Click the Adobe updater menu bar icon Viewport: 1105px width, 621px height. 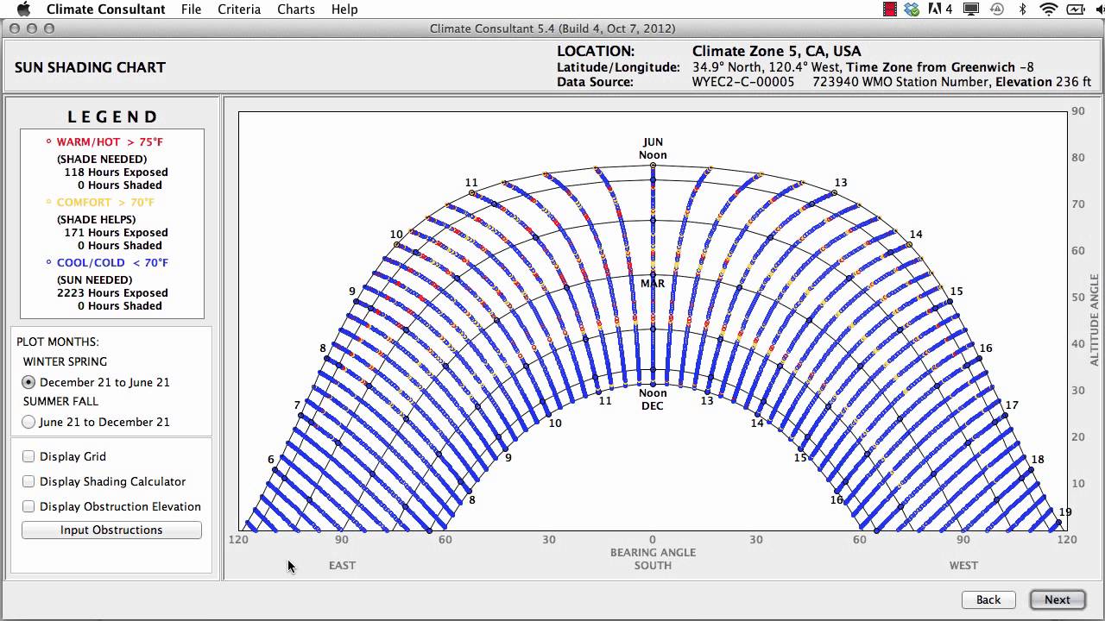tap(940, 9)
